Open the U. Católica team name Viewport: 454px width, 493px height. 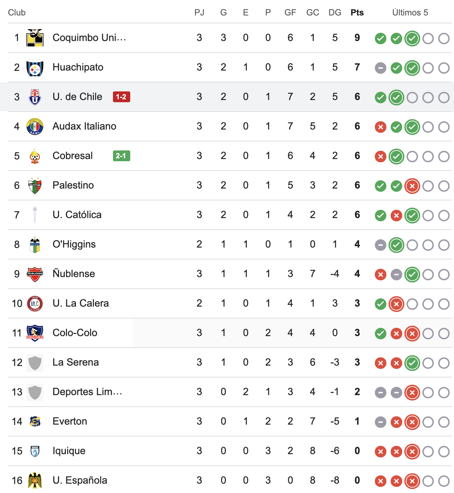pos(77,215)
